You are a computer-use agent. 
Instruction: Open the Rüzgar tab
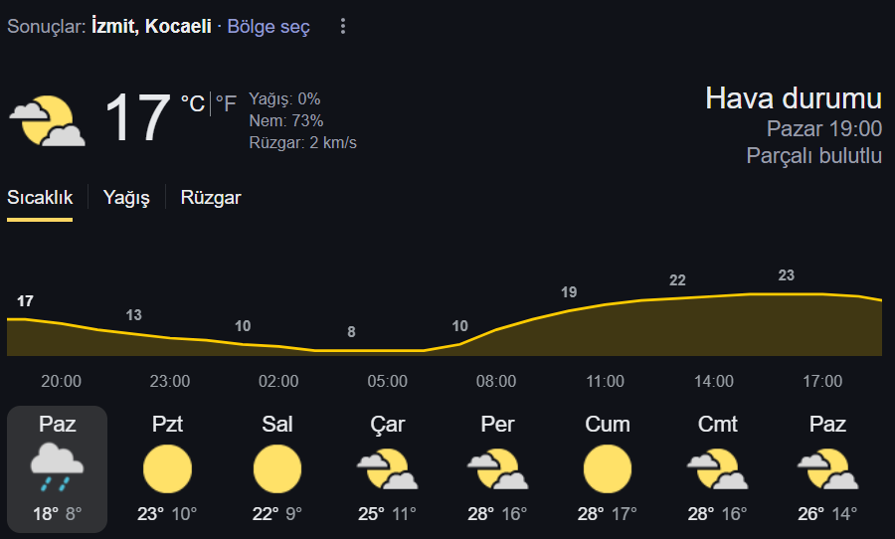pos(211,198)
